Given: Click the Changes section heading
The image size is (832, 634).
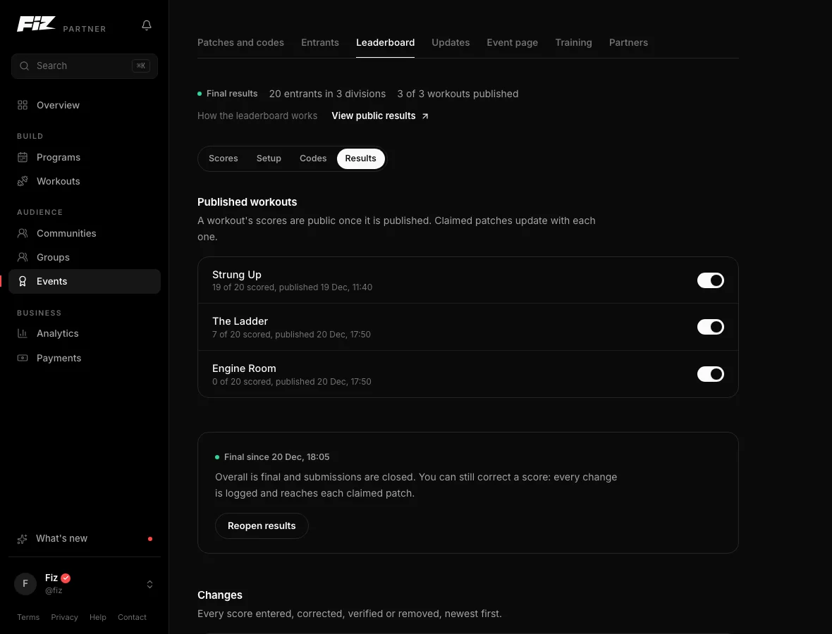Looking at the screenshot, I should point(220,595).
